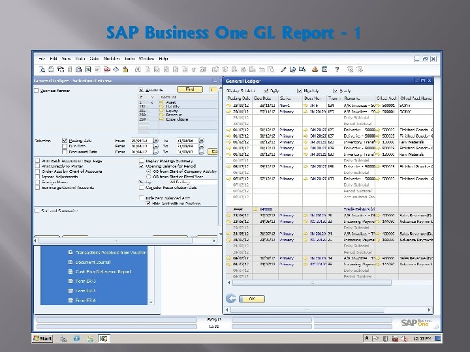Screen dimensions: 470x352
Task: Click the back arrow beside OK button
Action: (x=231, y=299)
